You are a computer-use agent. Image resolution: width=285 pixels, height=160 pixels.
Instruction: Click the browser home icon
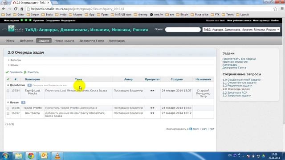pos(22,9)
